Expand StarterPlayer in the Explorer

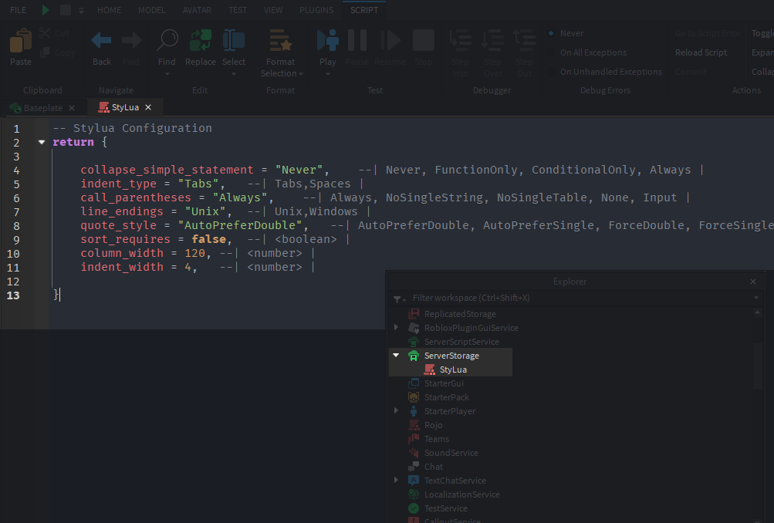tap(396, 411)
